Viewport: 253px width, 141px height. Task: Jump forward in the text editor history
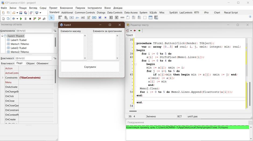coord(139,31)
